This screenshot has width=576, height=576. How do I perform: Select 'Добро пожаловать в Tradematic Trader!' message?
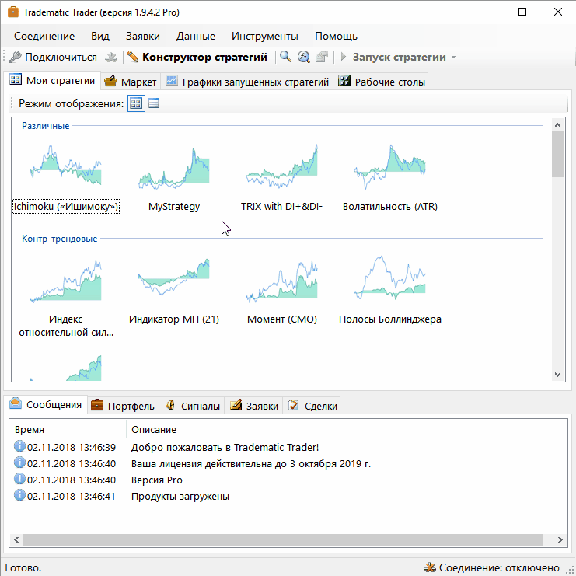(225, 448)
